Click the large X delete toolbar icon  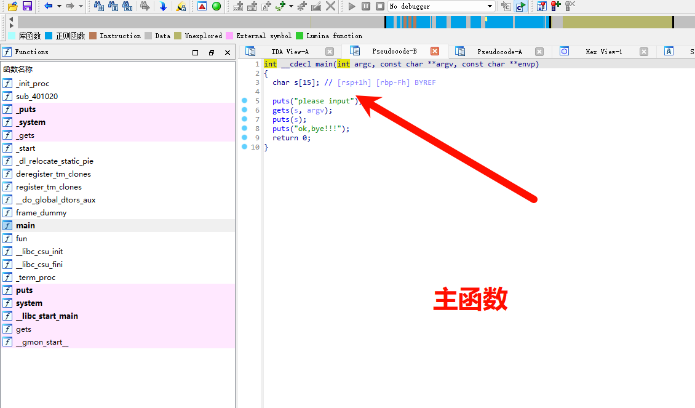coord(331,6)
